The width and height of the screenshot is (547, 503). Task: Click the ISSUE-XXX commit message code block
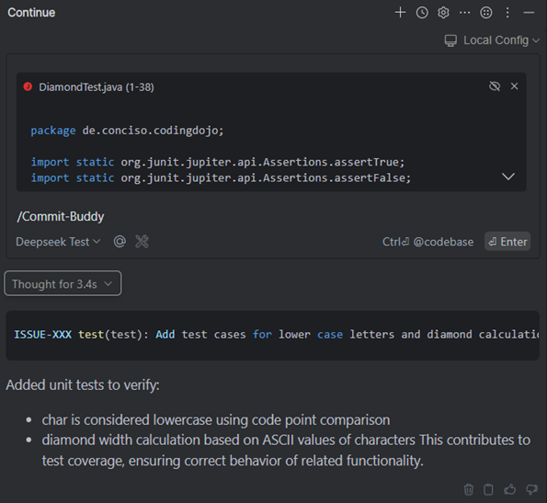coord(272,336)
